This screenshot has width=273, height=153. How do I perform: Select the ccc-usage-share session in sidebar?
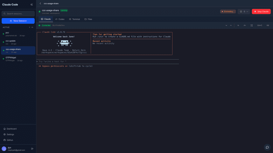pos(18,51)
